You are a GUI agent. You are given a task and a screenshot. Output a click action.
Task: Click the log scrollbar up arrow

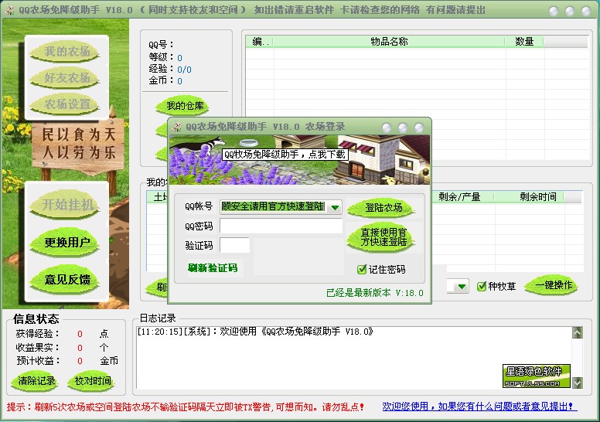point(577,332)
